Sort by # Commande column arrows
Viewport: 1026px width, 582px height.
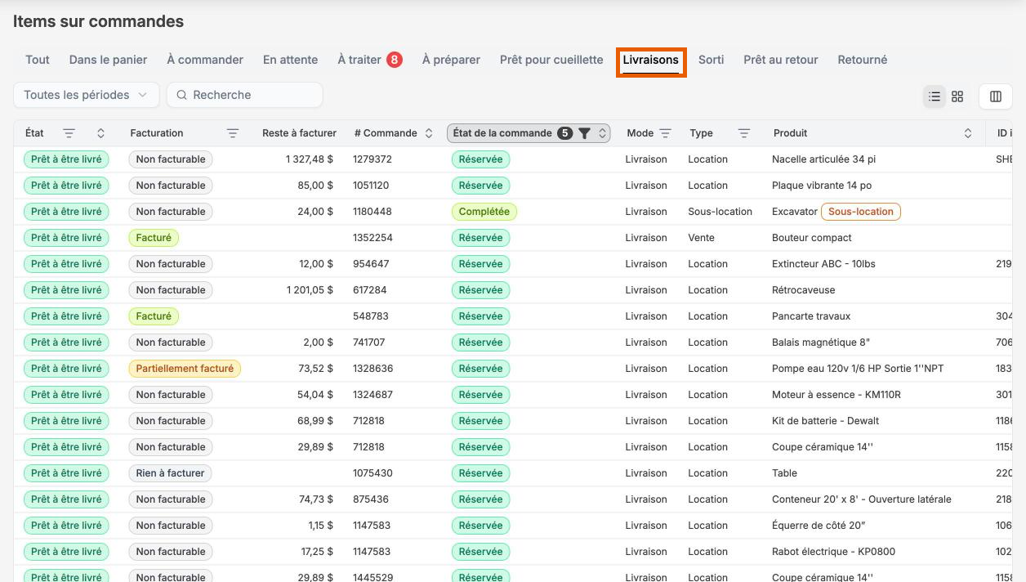click(x=429, y=133)
